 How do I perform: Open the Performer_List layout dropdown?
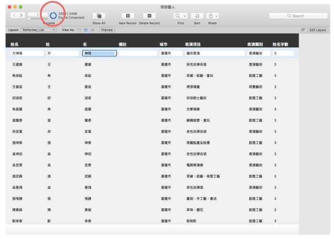click(x=38, y=30)
